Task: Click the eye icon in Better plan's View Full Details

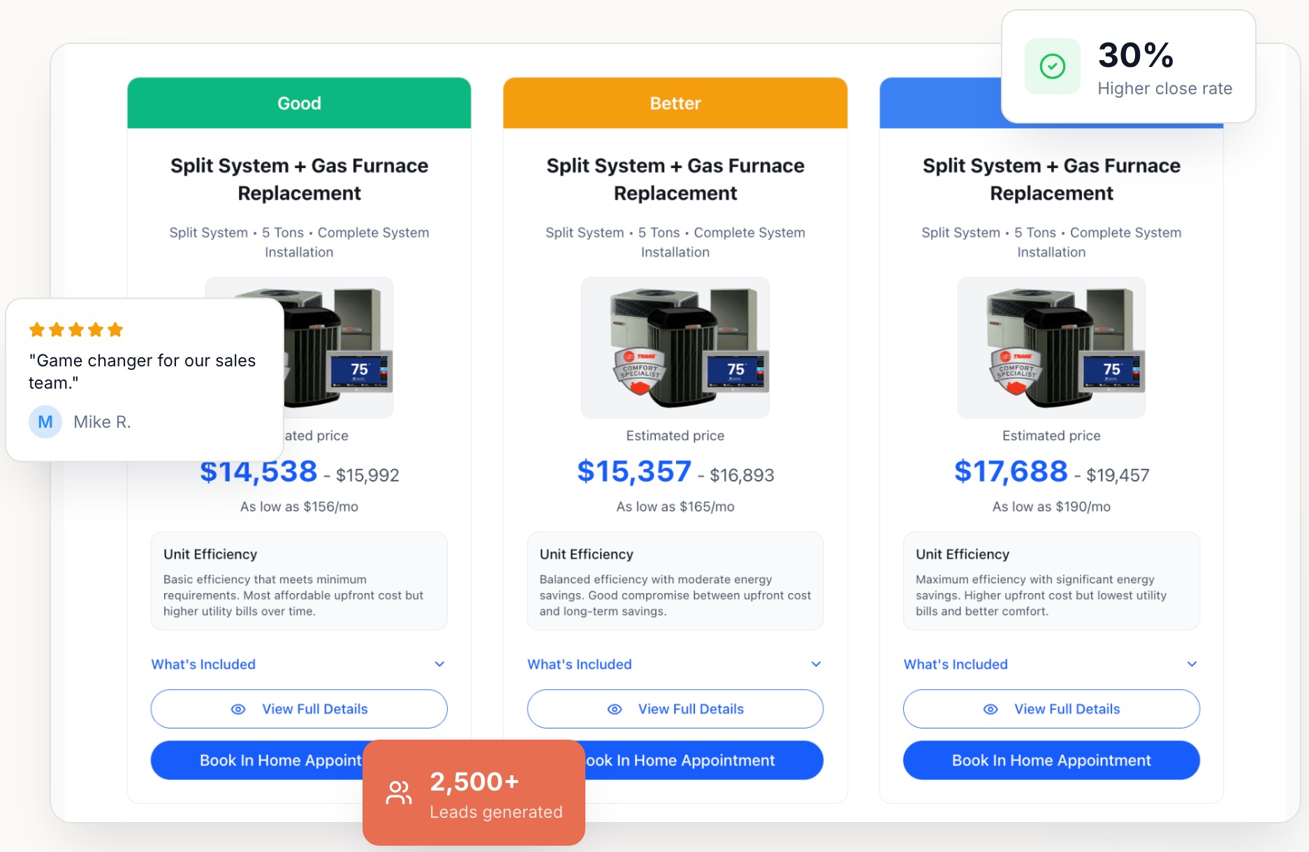Action: coord(615,709)
